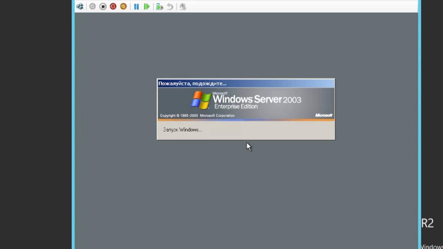Create a checkpoint of the virtual machine

(x=160, y=6)
